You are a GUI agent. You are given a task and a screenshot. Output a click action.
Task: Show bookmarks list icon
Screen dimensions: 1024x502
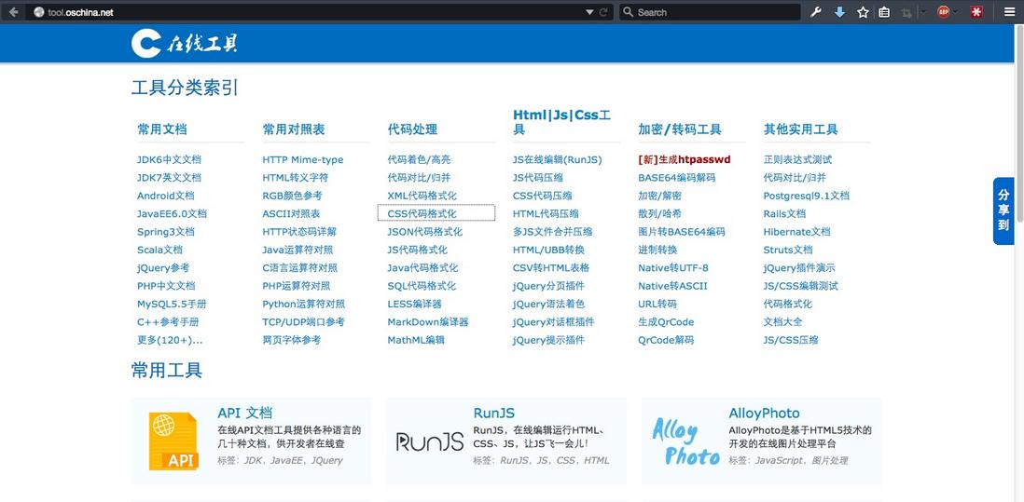tap(884, 12)
